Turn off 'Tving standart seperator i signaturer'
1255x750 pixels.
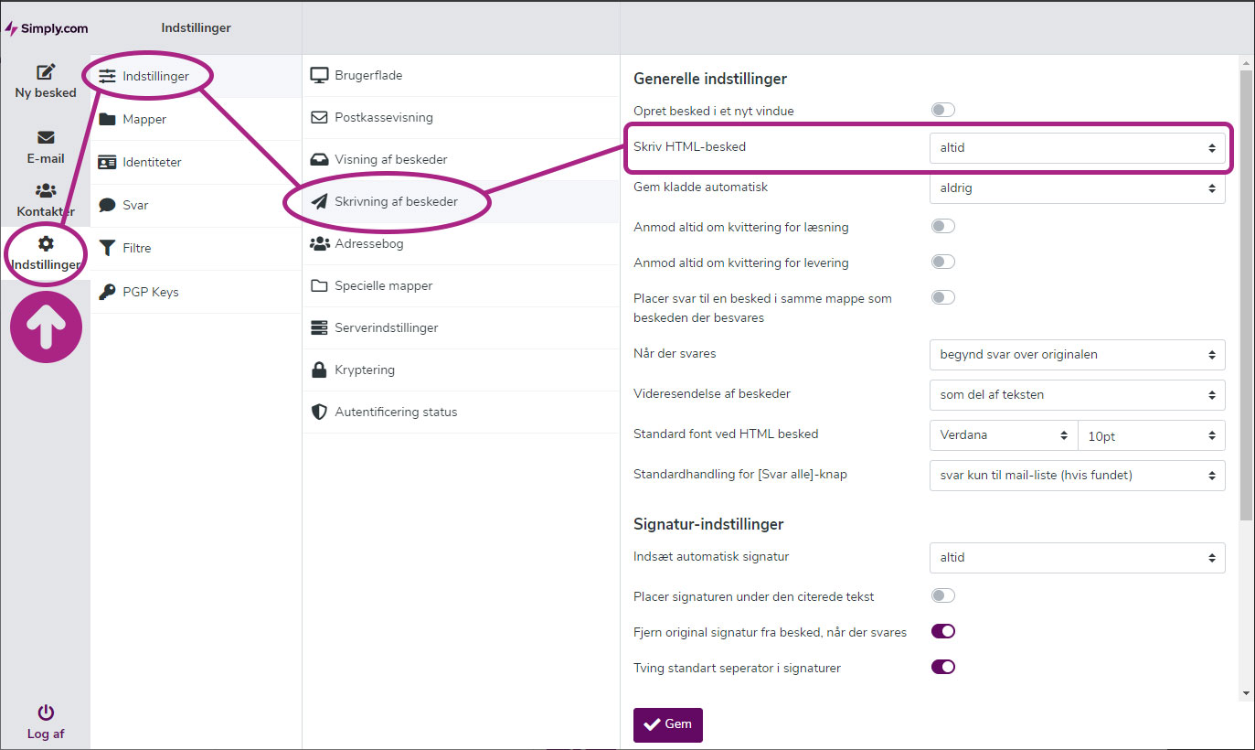coord(942,666)
